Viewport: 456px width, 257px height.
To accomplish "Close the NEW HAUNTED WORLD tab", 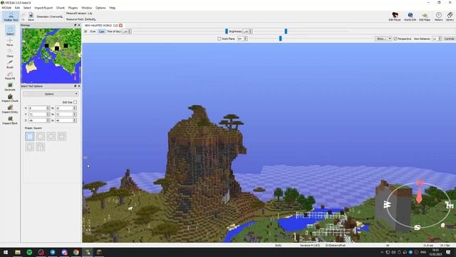I will (x=120, y=26).
